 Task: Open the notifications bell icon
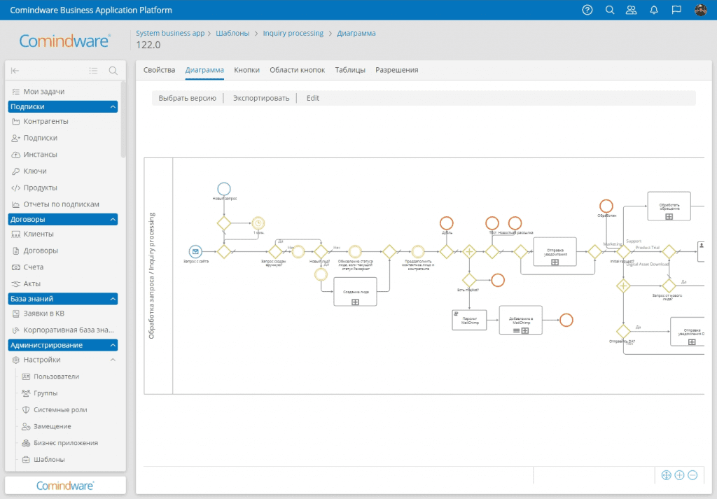pyautogui.click(x=653, y=10)
